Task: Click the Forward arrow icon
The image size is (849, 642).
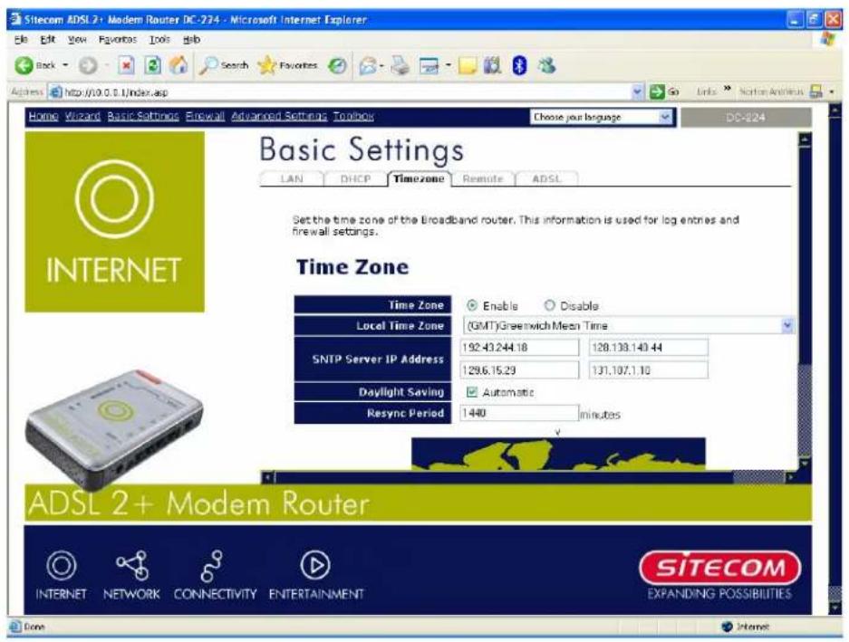Action: 88,65
